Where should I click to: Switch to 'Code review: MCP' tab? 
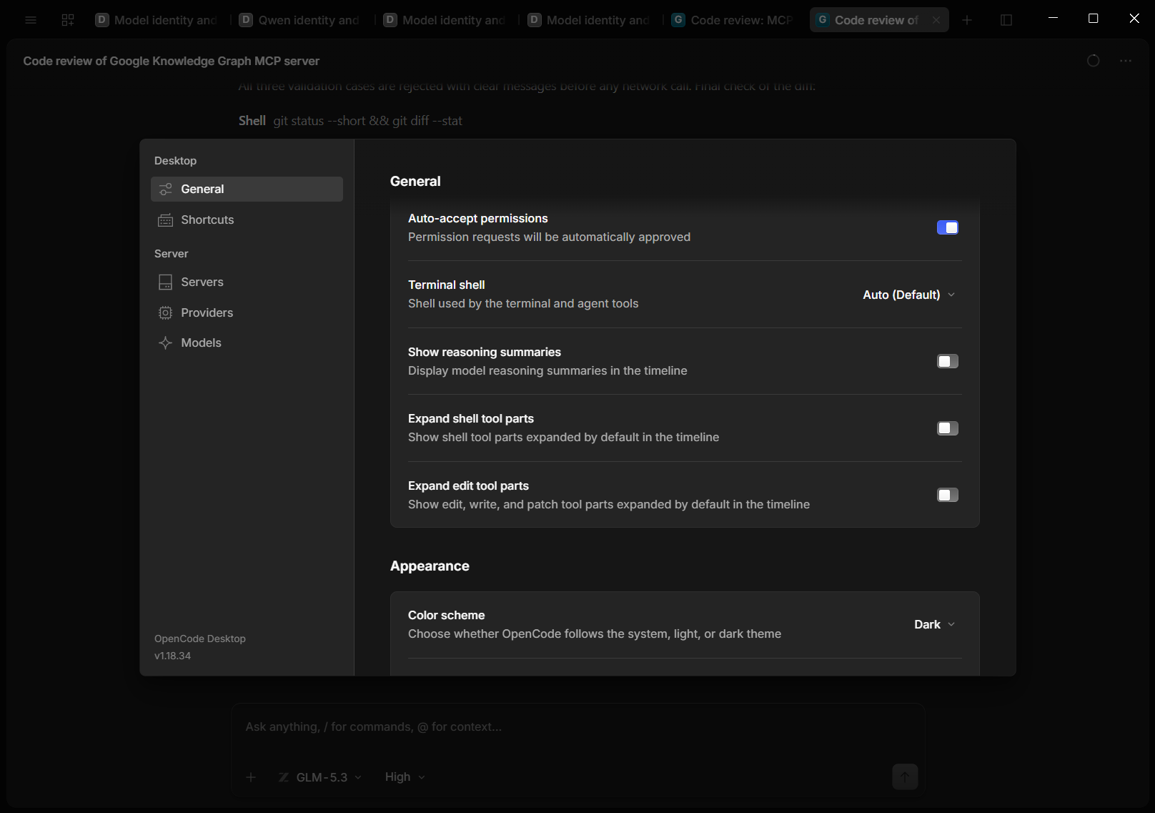click(733, 20)
